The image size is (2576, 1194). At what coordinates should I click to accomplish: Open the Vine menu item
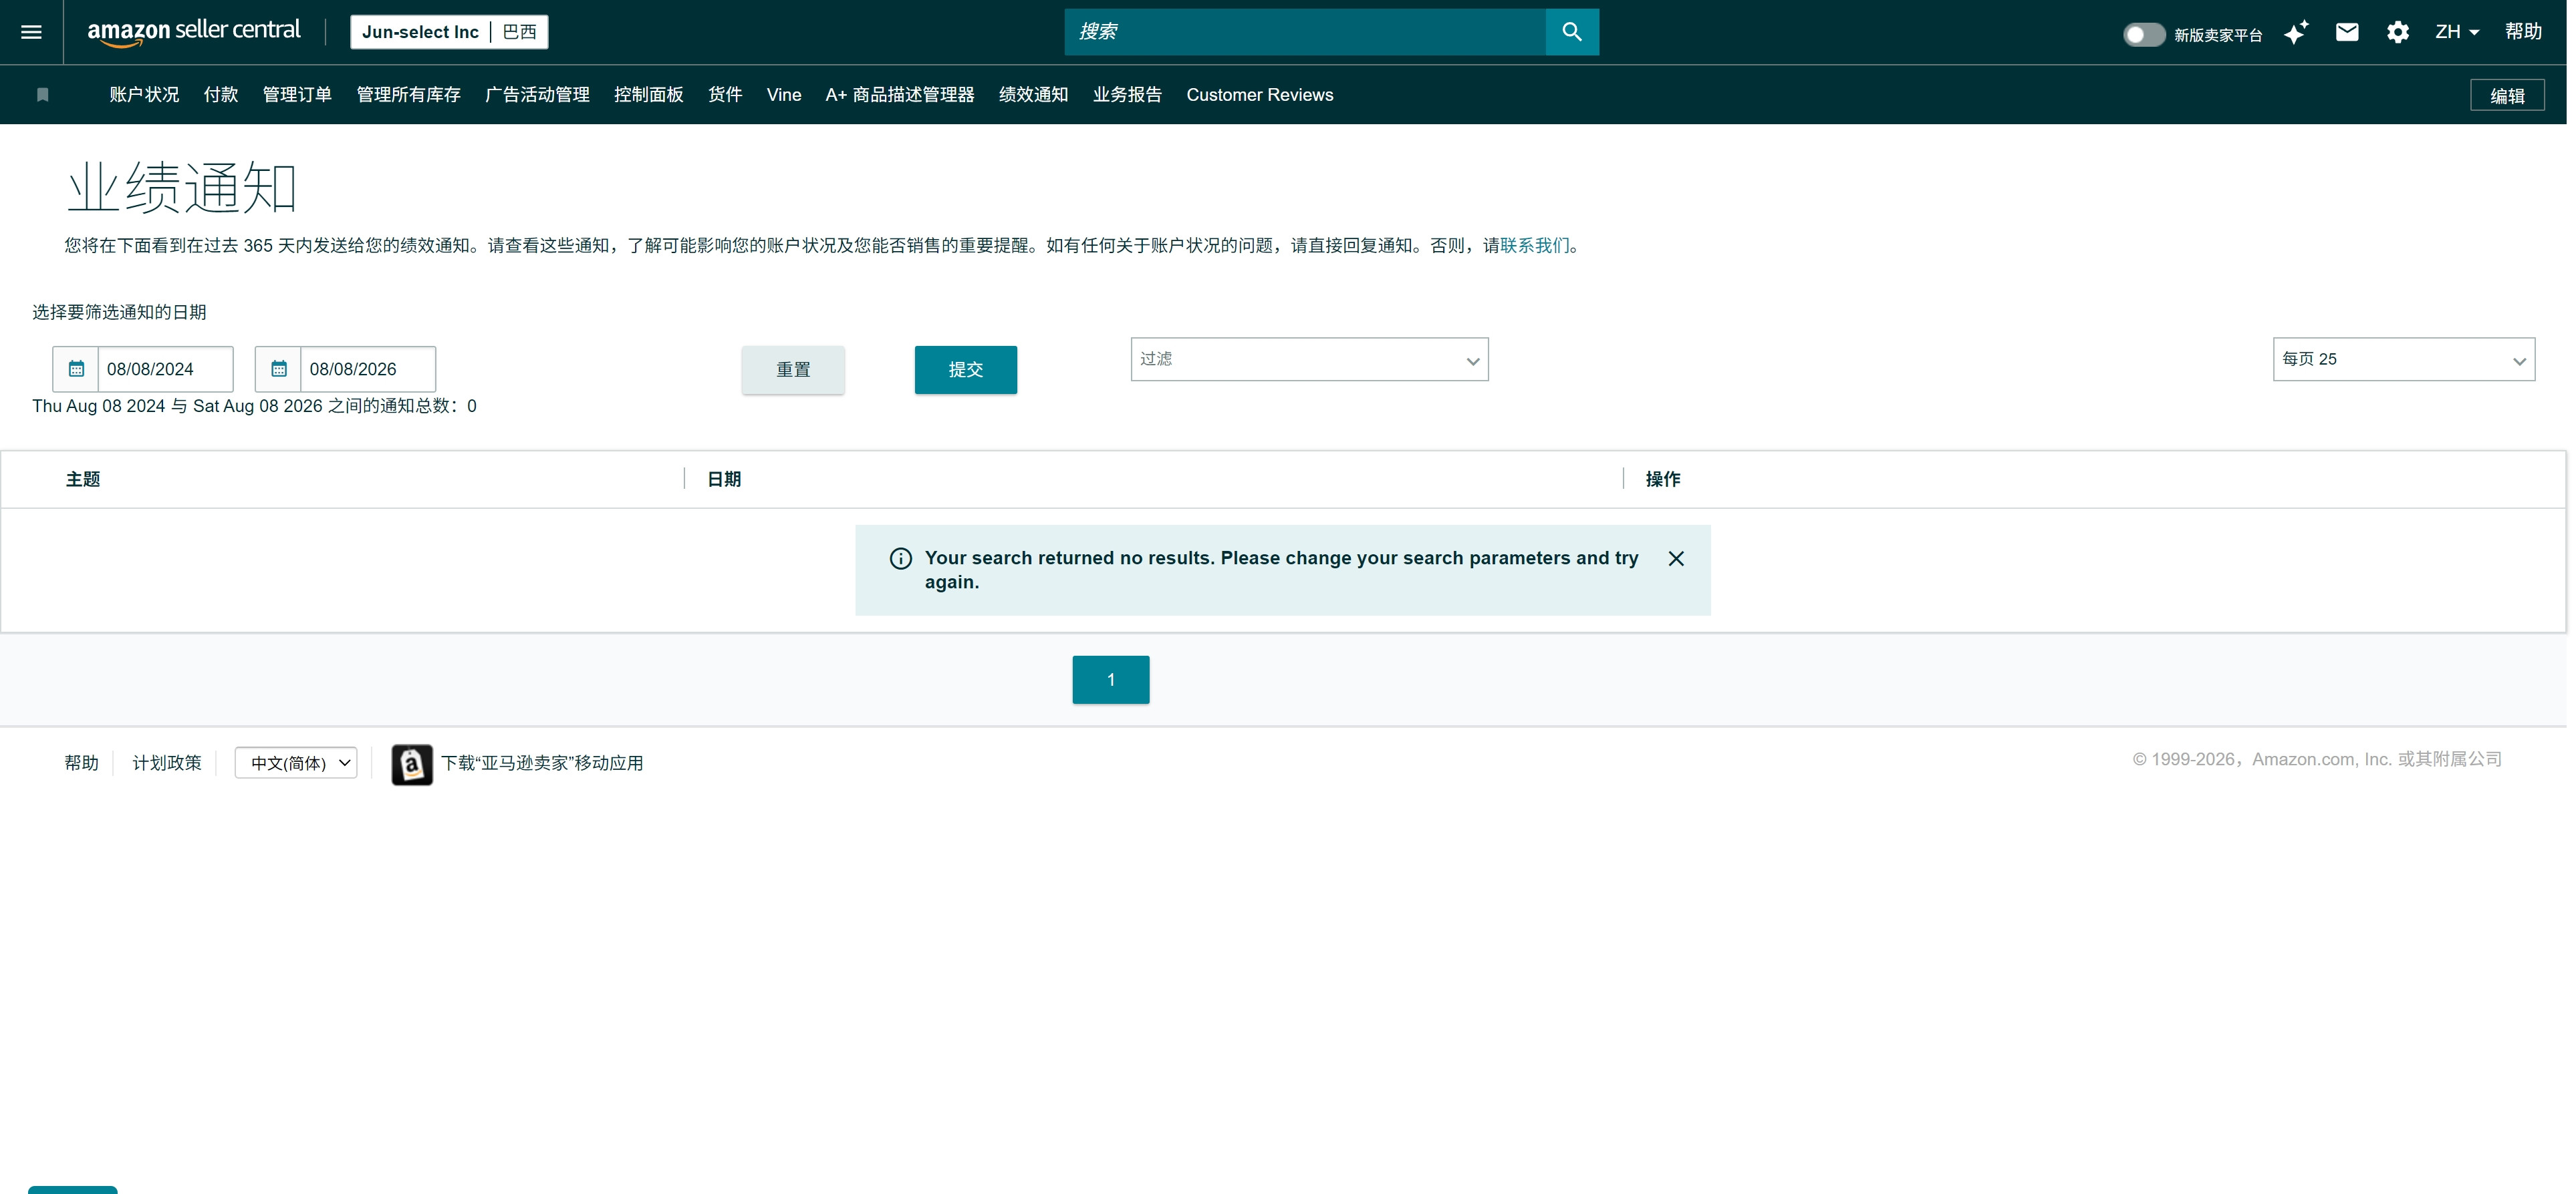tap(784, 95)
